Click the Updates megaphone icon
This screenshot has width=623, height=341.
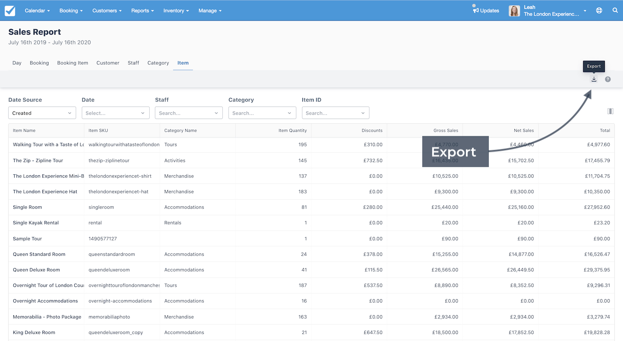tap(476, 10)
